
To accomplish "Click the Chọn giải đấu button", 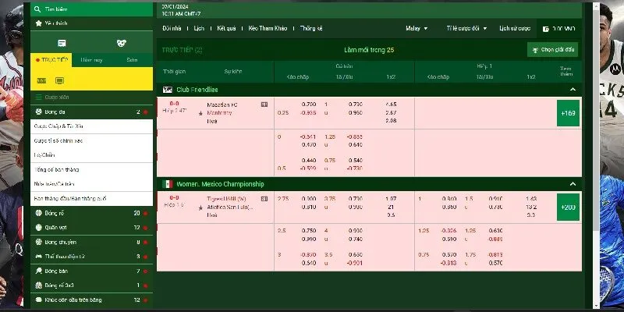I will 552,50.
